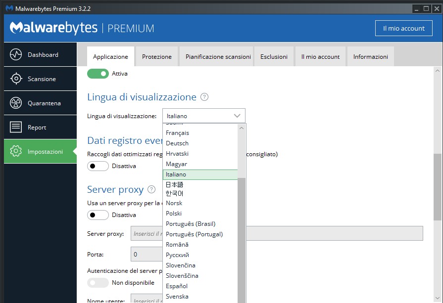Select Español language option
Image resolution: width=443 pixels, height=303 pixels.
200,286
